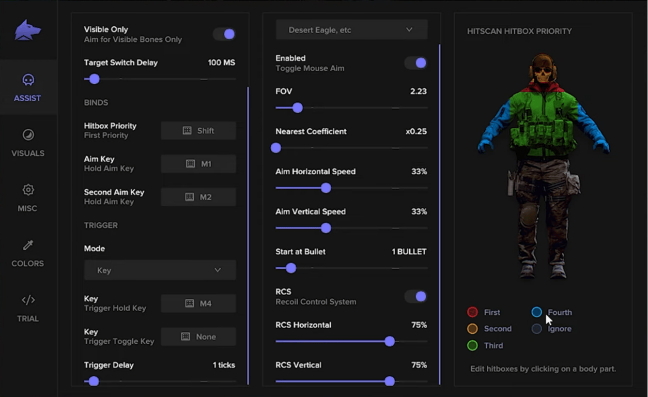Click the wolf logo icon
Screen dimensions: 648x397
tap(27, 30)
